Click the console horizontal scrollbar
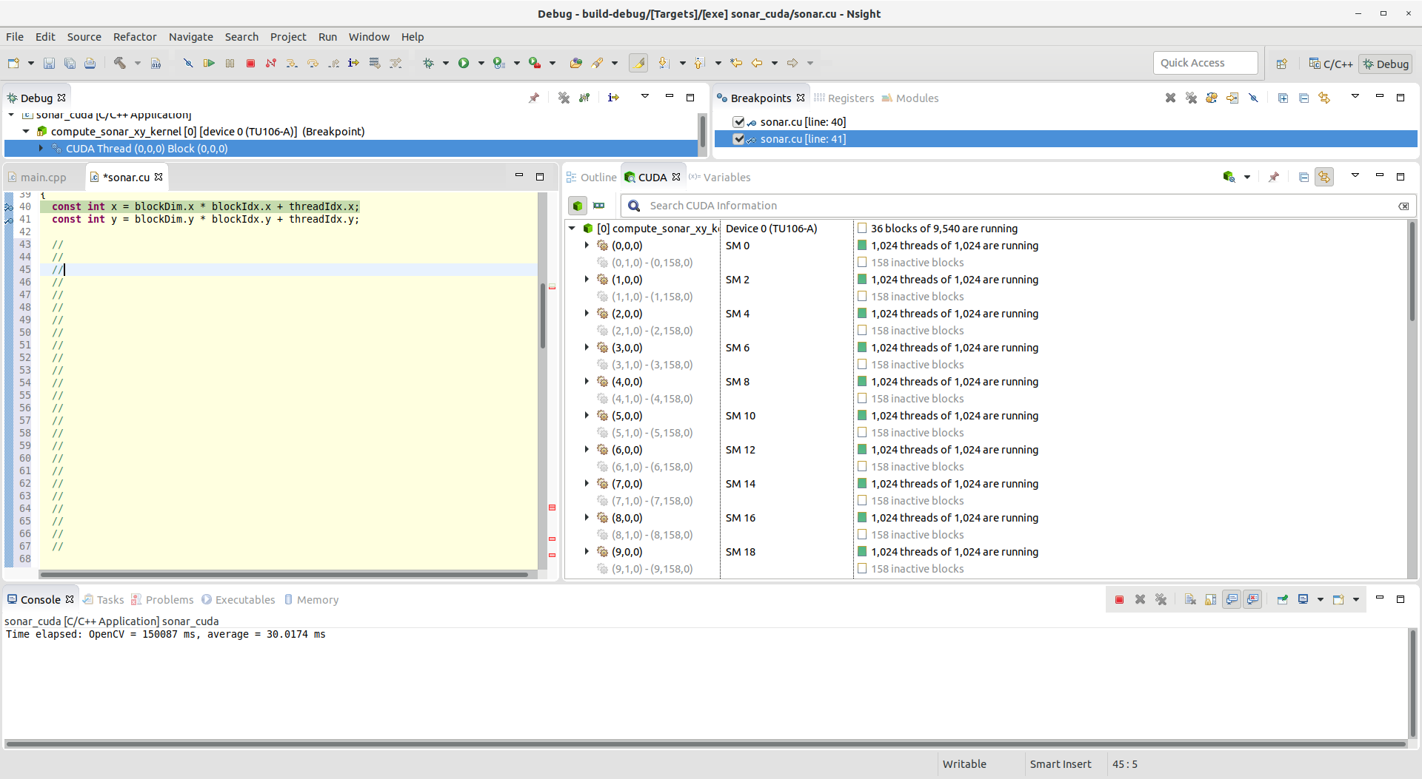Viewport: 1422px width, 779px height. [x=705, y=743]
